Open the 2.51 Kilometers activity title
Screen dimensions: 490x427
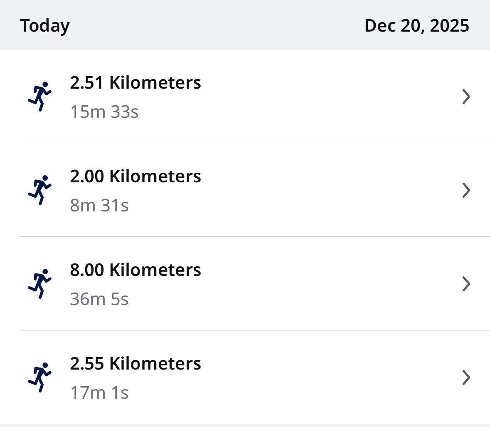point(135,82)
